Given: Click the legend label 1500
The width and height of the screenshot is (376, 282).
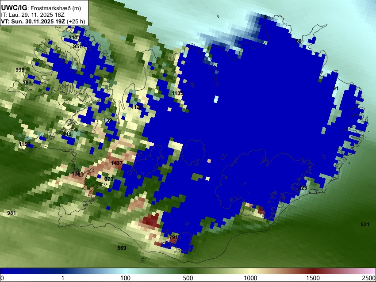Looking at the screenshot, I should tap(313, 278).
